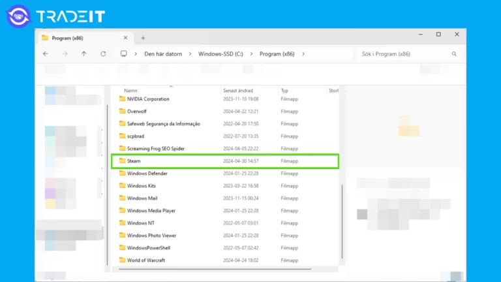This screenshot has height=282, width=501.
Task: Click the Windows Kits folder icon
Action: point(123,185)
